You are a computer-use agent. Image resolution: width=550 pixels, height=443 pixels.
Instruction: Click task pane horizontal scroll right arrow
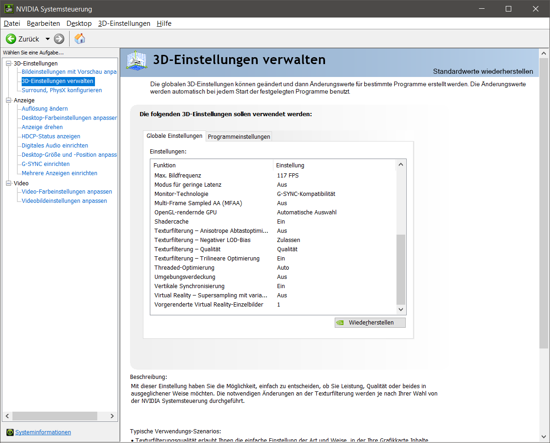tap(112, 416)
